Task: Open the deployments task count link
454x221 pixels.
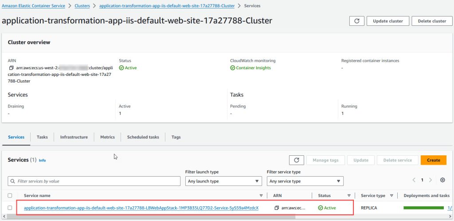Action: [x=450, y=208]
